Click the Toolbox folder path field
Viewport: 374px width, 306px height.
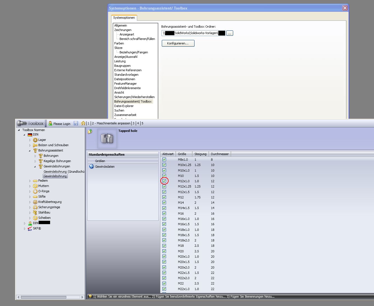pos(193,33)
